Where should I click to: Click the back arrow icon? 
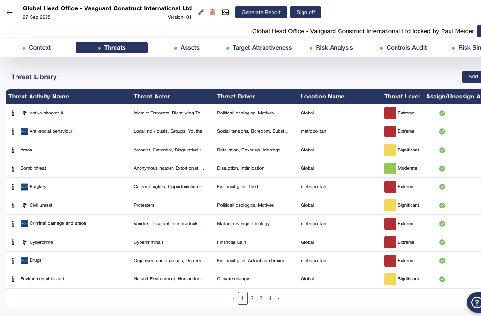click(x=9, y=12)
